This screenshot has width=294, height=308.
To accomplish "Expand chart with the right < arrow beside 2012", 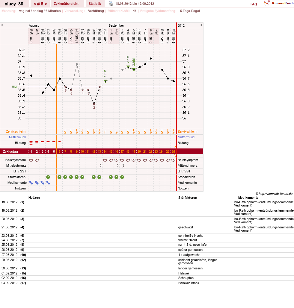I will pyautogui.click(x=201, y=25).
